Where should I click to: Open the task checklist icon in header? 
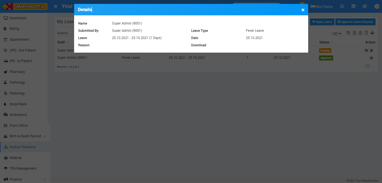click(x=365, y=6)
